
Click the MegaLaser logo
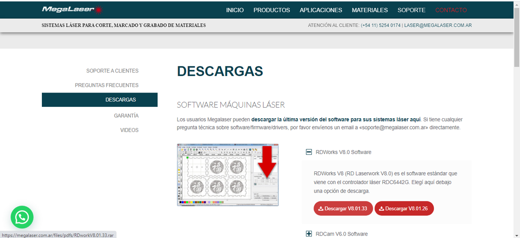72,9
